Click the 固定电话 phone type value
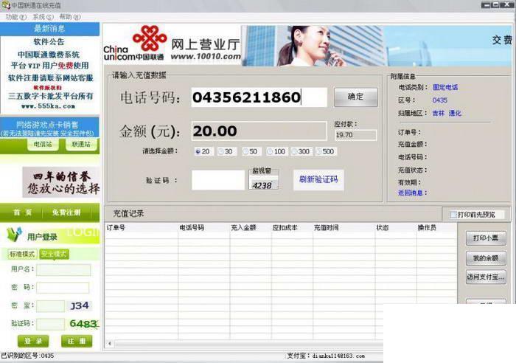The width and height of the screenshot is (516, 363). pos(445,87)
